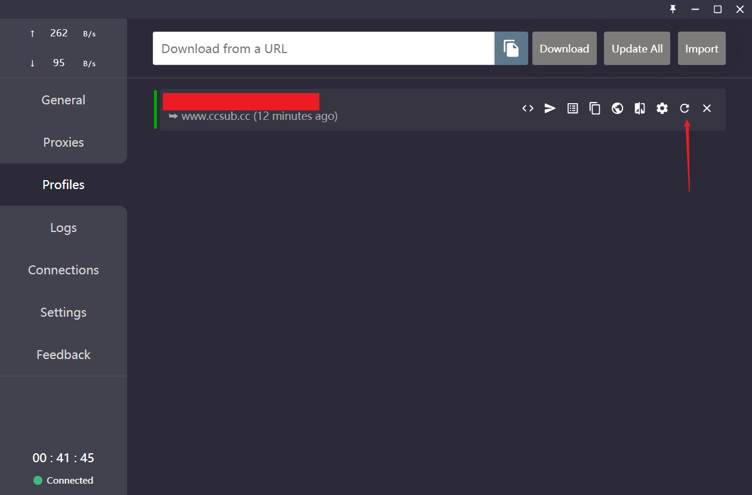Click Update All button

click(637, 48)
